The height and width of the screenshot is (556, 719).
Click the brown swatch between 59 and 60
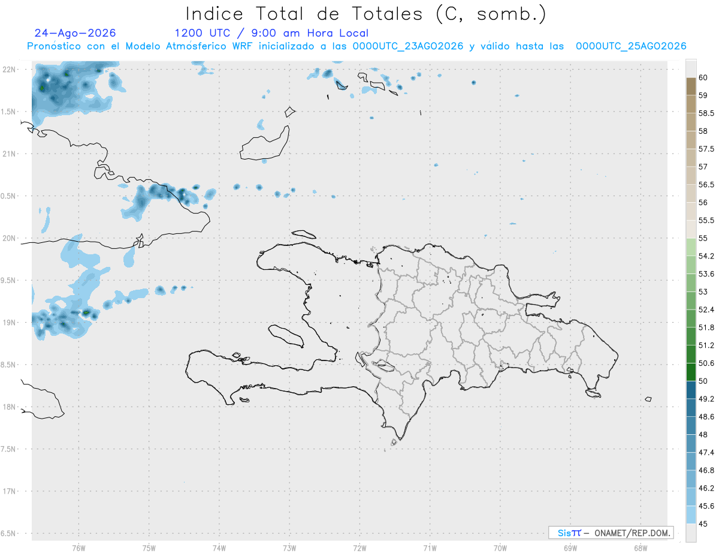[x=691, y=86]
